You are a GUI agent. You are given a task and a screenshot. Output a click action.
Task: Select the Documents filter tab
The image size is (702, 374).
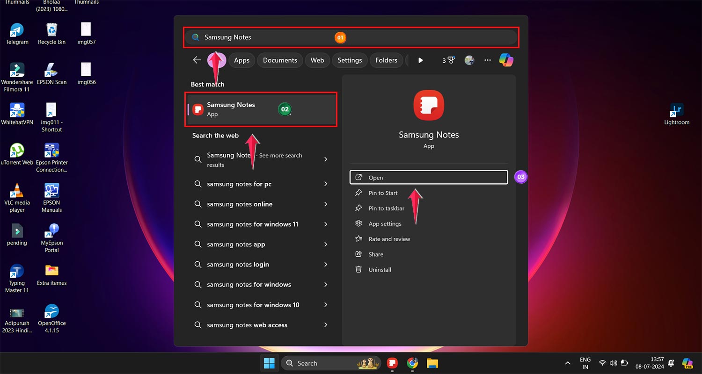pos(280,60)
